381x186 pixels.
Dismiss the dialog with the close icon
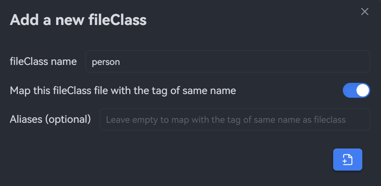365,12
